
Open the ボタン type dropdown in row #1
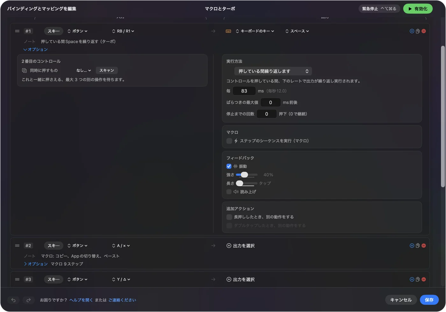[x=77, y=31]
